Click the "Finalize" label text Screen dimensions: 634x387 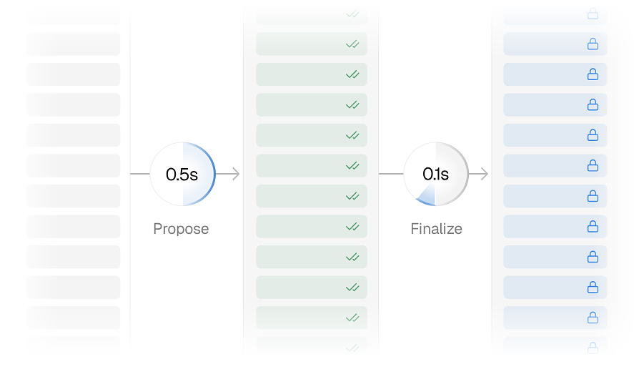point(436,229)
